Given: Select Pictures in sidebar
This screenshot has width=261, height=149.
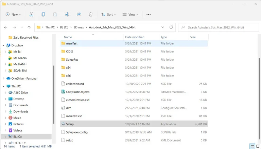Looking at the screenshot, I should [18, 124].
